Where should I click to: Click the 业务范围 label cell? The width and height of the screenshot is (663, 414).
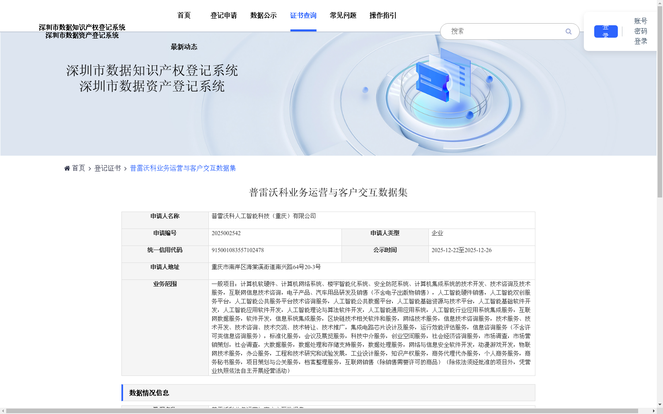coord(165,327)
